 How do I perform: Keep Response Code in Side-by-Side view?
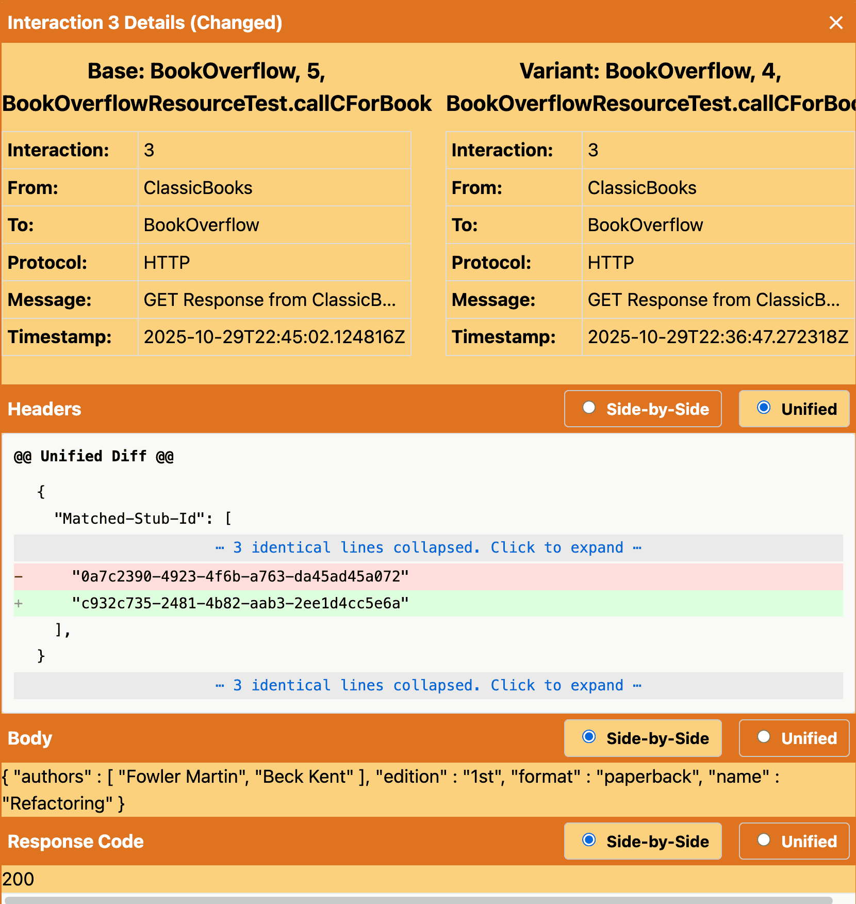pyautogui.click(x=643, y=841)
